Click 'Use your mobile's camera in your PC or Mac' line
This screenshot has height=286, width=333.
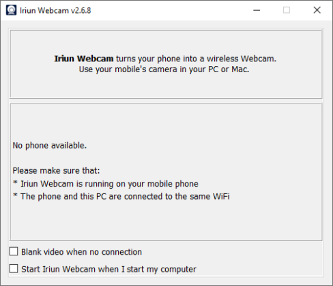164,69
